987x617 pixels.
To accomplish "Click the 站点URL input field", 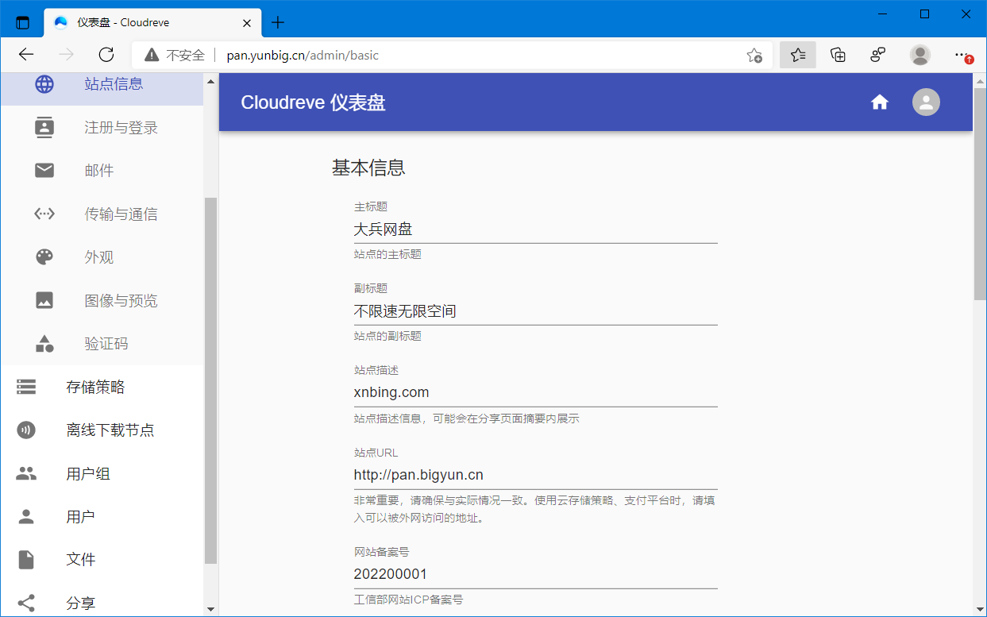I will tap(535, 476).
